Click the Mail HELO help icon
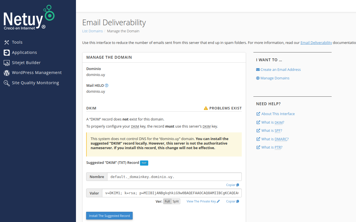356x222 pixels. click(x=107, y=85)
